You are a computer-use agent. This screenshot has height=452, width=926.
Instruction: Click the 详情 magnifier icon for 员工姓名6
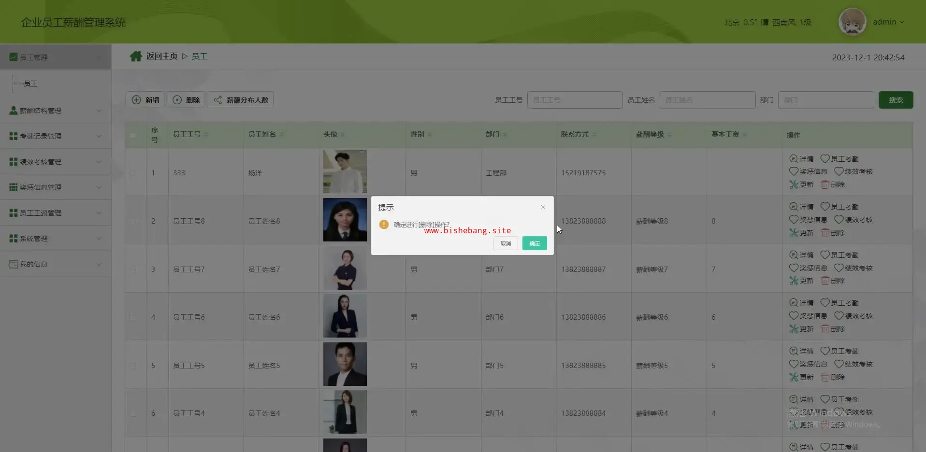coord(794,302)
